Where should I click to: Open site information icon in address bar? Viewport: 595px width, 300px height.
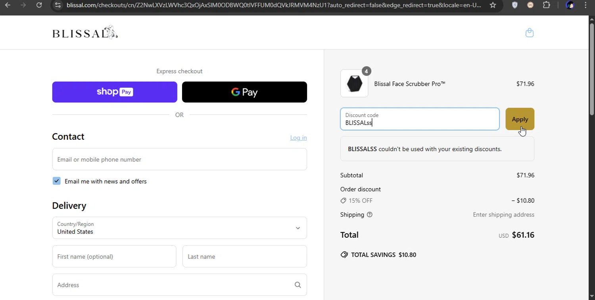58,5
